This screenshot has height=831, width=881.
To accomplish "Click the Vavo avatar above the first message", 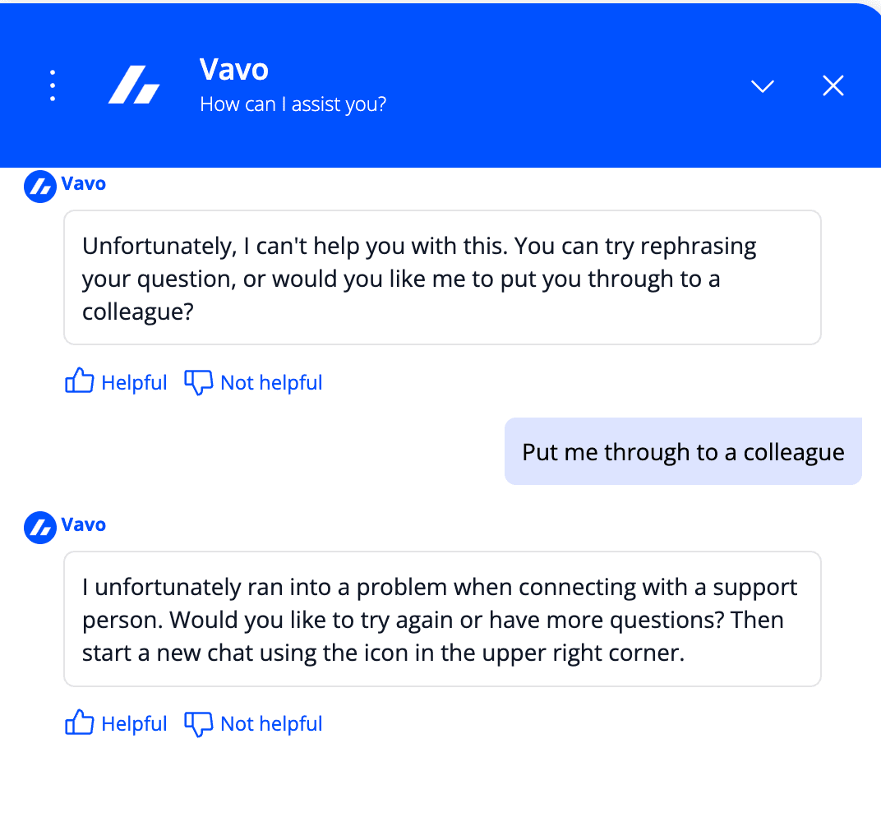I will pyautogui.click(x=39, y=186).
